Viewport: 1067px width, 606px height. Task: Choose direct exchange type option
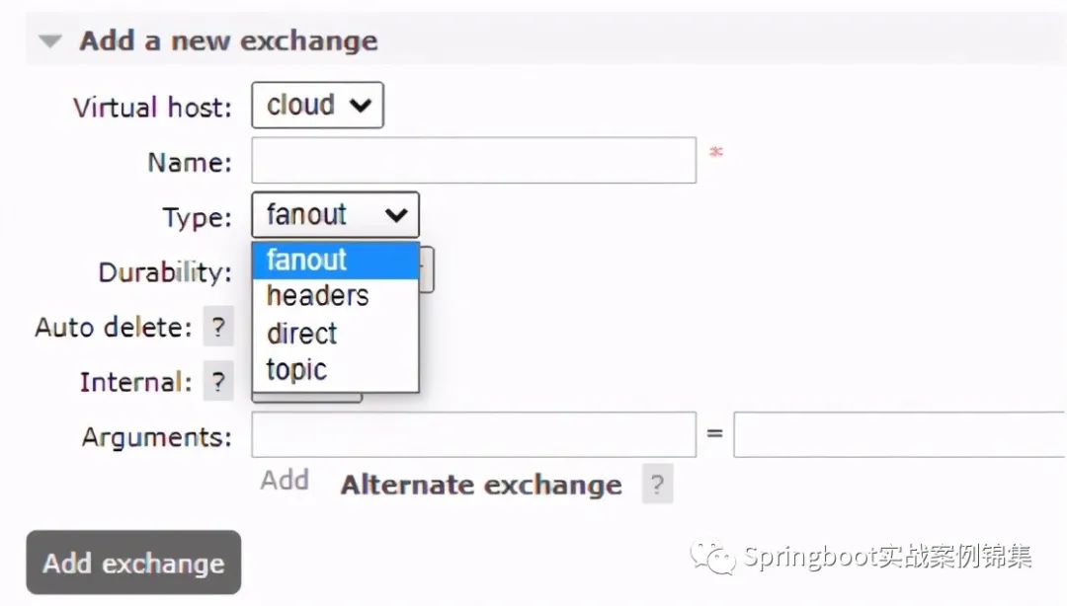pyautogui.click(x=336, y=334)
